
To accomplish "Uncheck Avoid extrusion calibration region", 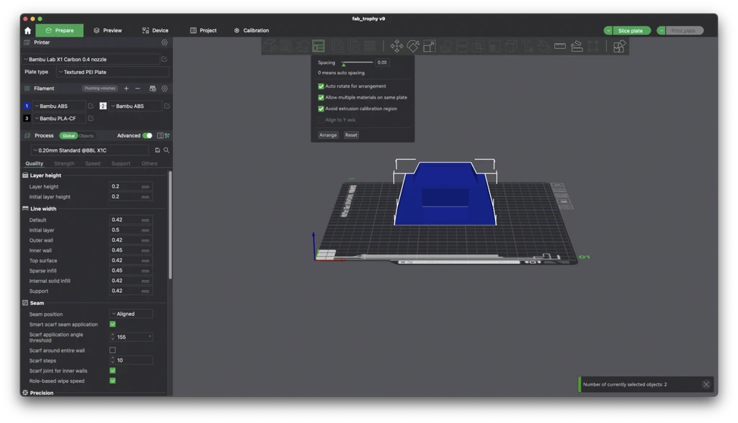I will click(321, 109).
